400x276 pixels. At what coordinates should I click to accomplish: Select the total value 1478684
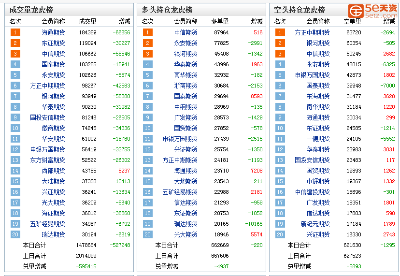click(86, 245)
